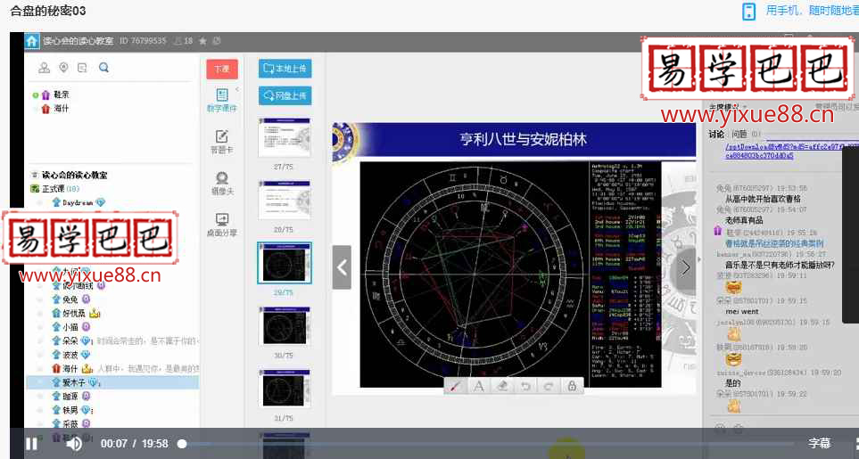This screenshot has height=459, width=859.
Task: Go to next slide with right arrow
Action: 685,267
